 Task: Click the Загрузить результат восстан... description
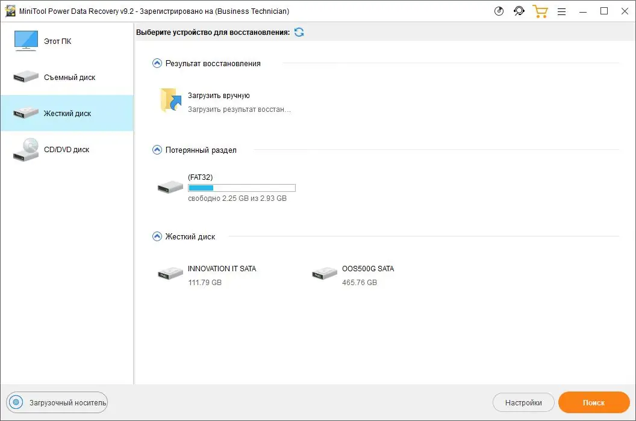(x=239, y=109)
